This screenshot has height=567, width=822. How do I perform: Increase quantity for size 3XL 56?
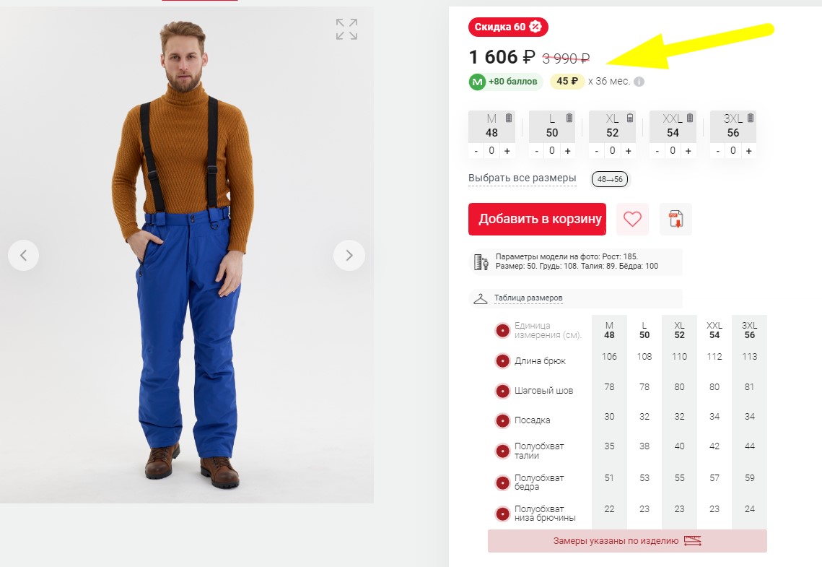pos(748,151)
